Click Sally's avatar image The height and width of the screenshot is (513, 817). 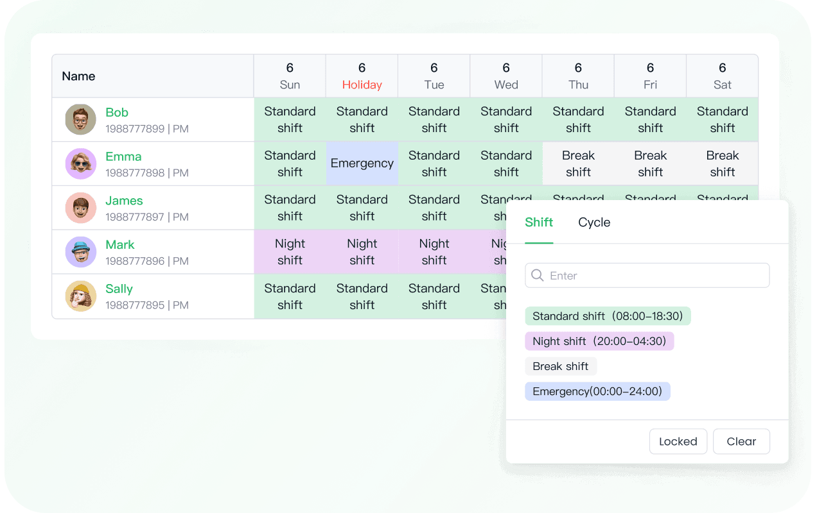coord(80,296)
